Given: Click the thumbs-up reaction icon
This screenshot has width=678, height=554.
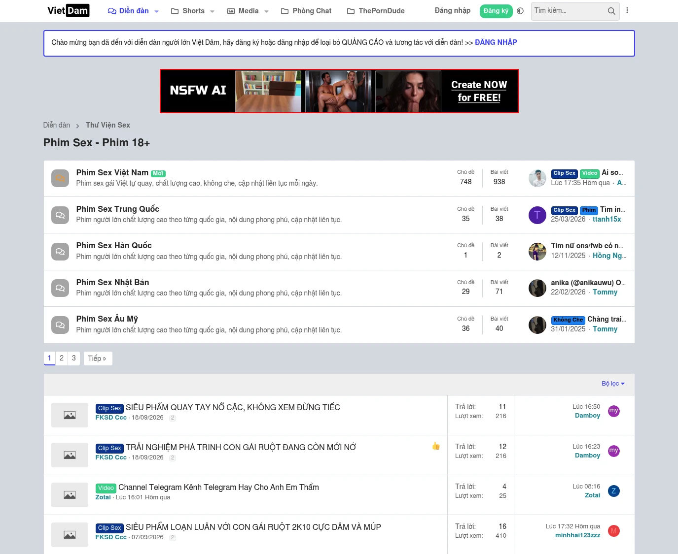Looking at the screenshot, I should click(x=436, y=446).
